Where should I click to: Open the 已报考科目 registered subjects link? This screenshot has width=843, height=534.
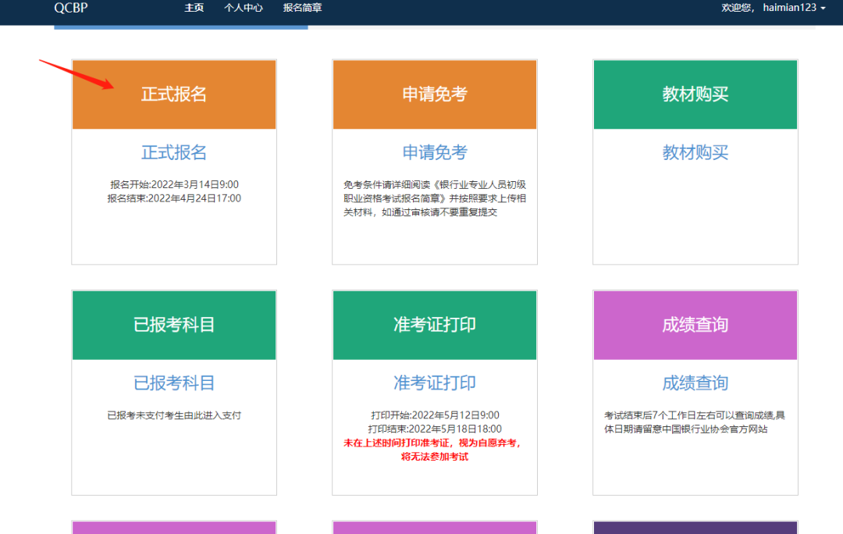173,383
